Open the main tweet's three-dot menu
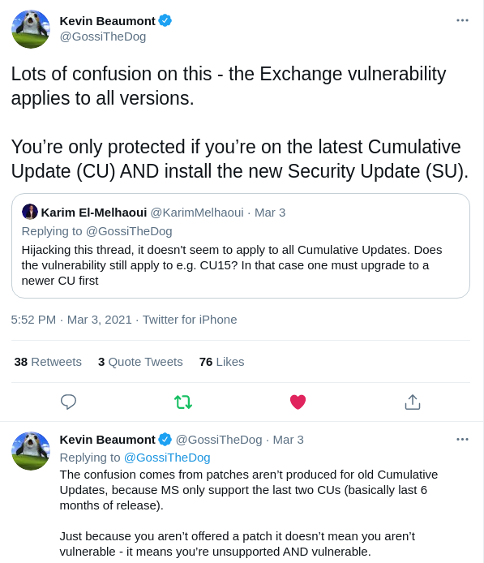 click(x=462, y=20)
